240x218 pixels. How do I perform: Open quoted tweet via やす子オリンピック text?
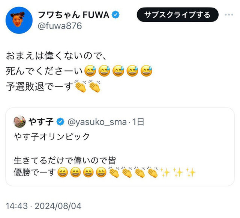pos(52,136)
